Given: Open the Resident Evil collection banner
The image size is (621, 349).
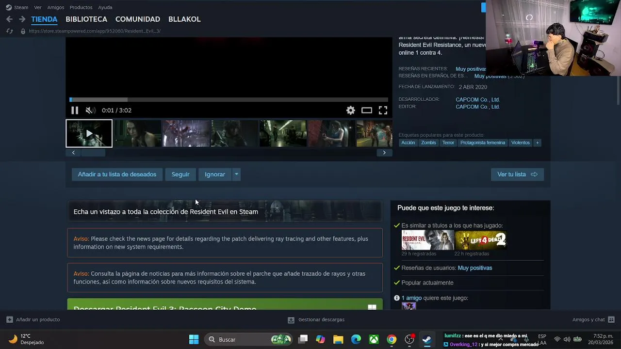Looking at the screenshot, I should pos(225,212).
